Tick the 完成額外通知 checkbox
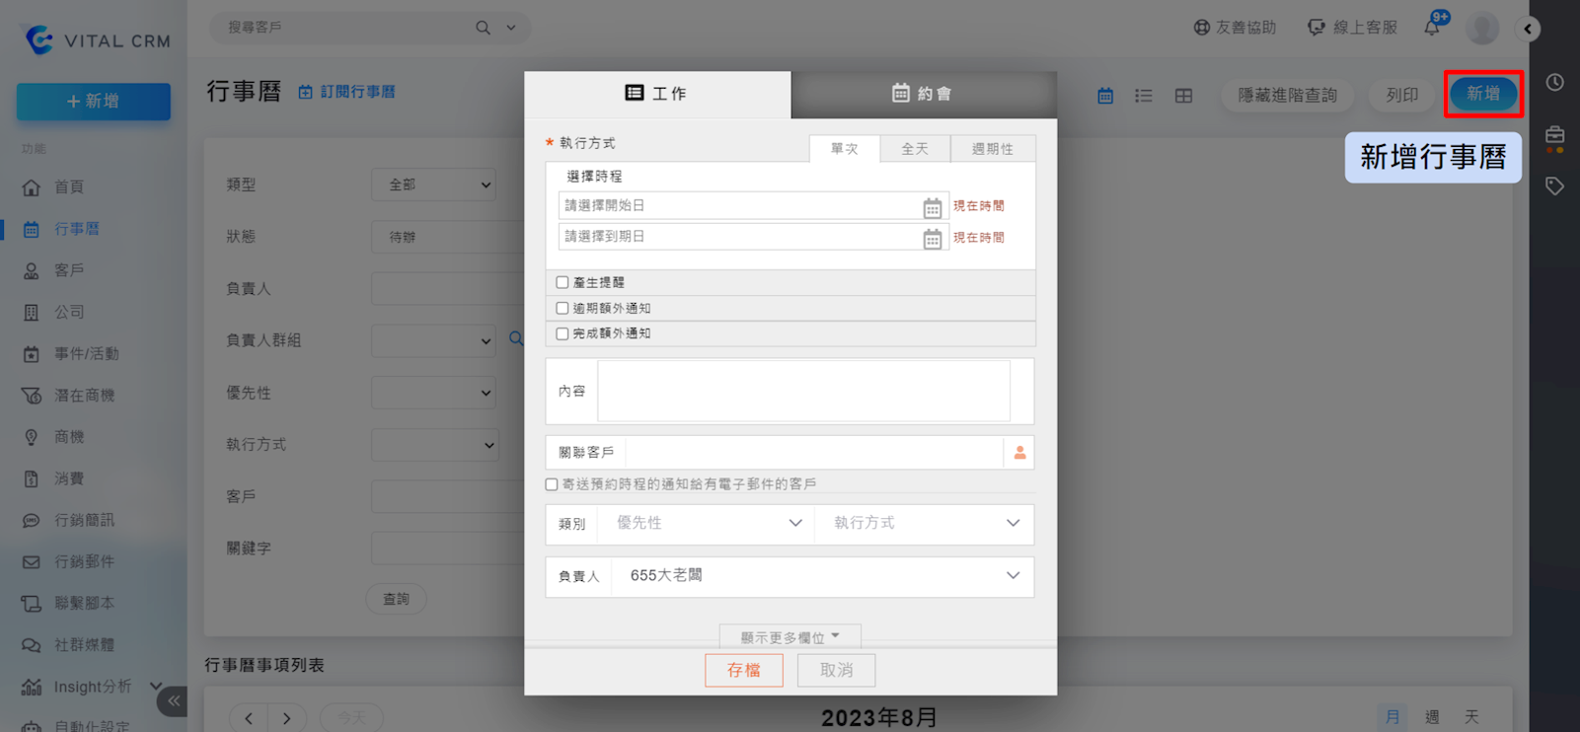Viewport: 1580px width, 732px height. point(563,334)
